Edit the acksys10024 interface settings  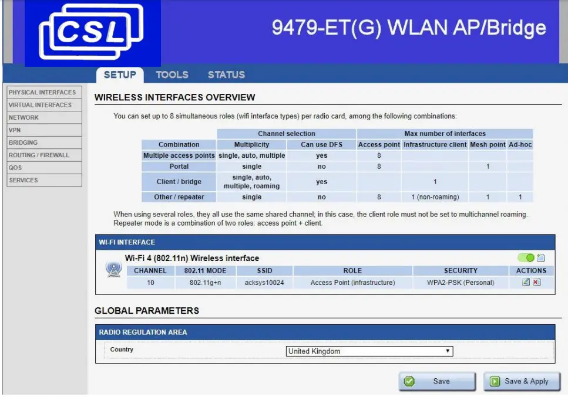coord(526,281)
